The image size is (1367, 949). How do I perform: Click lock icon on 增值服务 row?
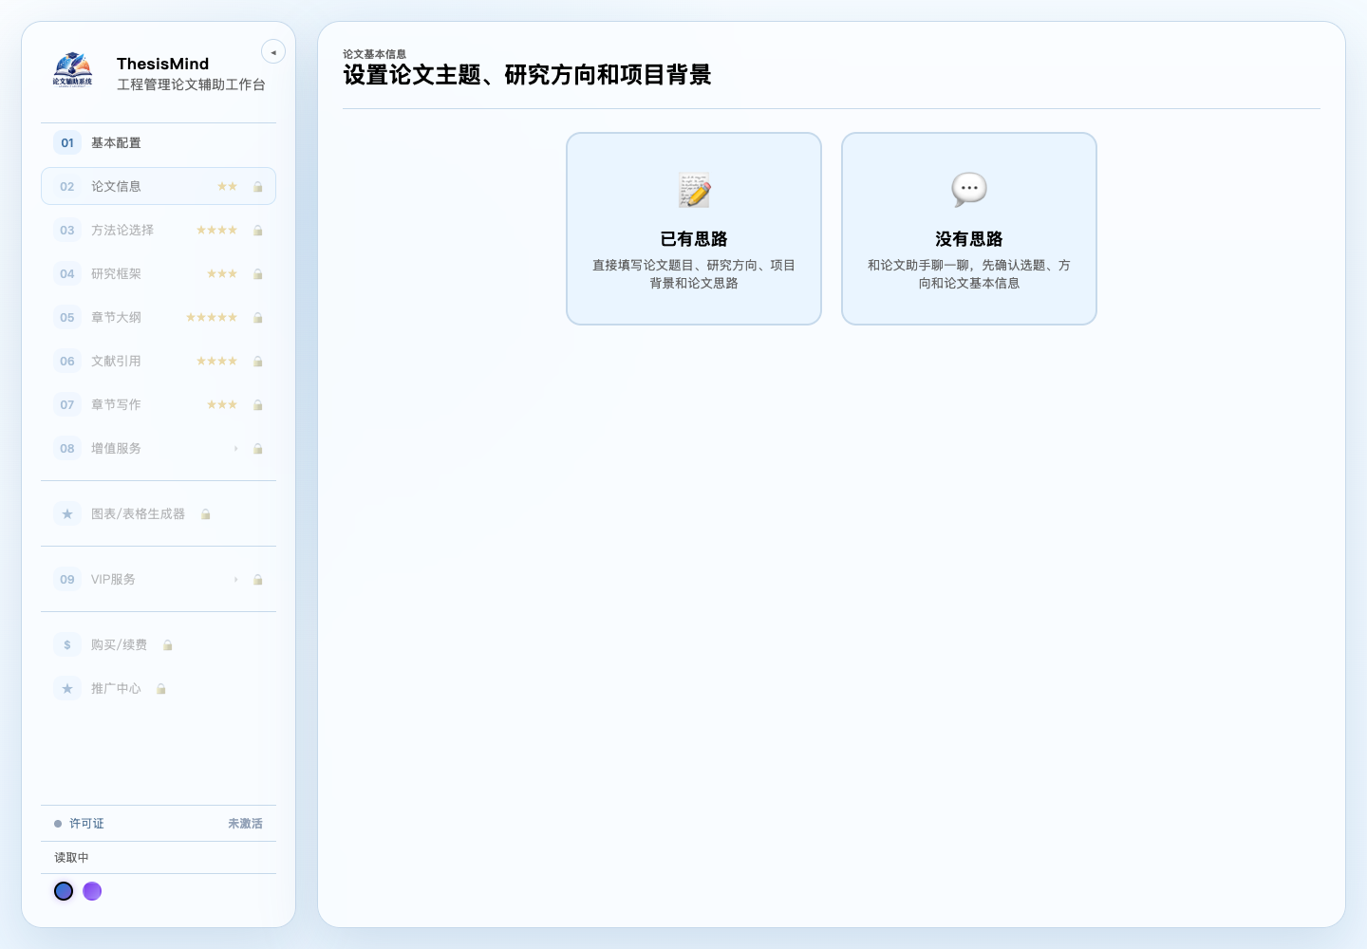point(257,449)
